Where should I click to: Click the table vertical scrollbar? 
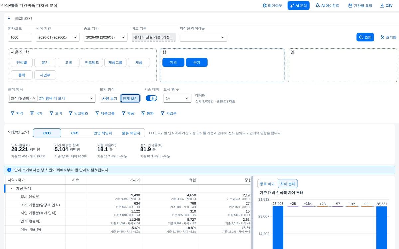click(x=252, y=212)
